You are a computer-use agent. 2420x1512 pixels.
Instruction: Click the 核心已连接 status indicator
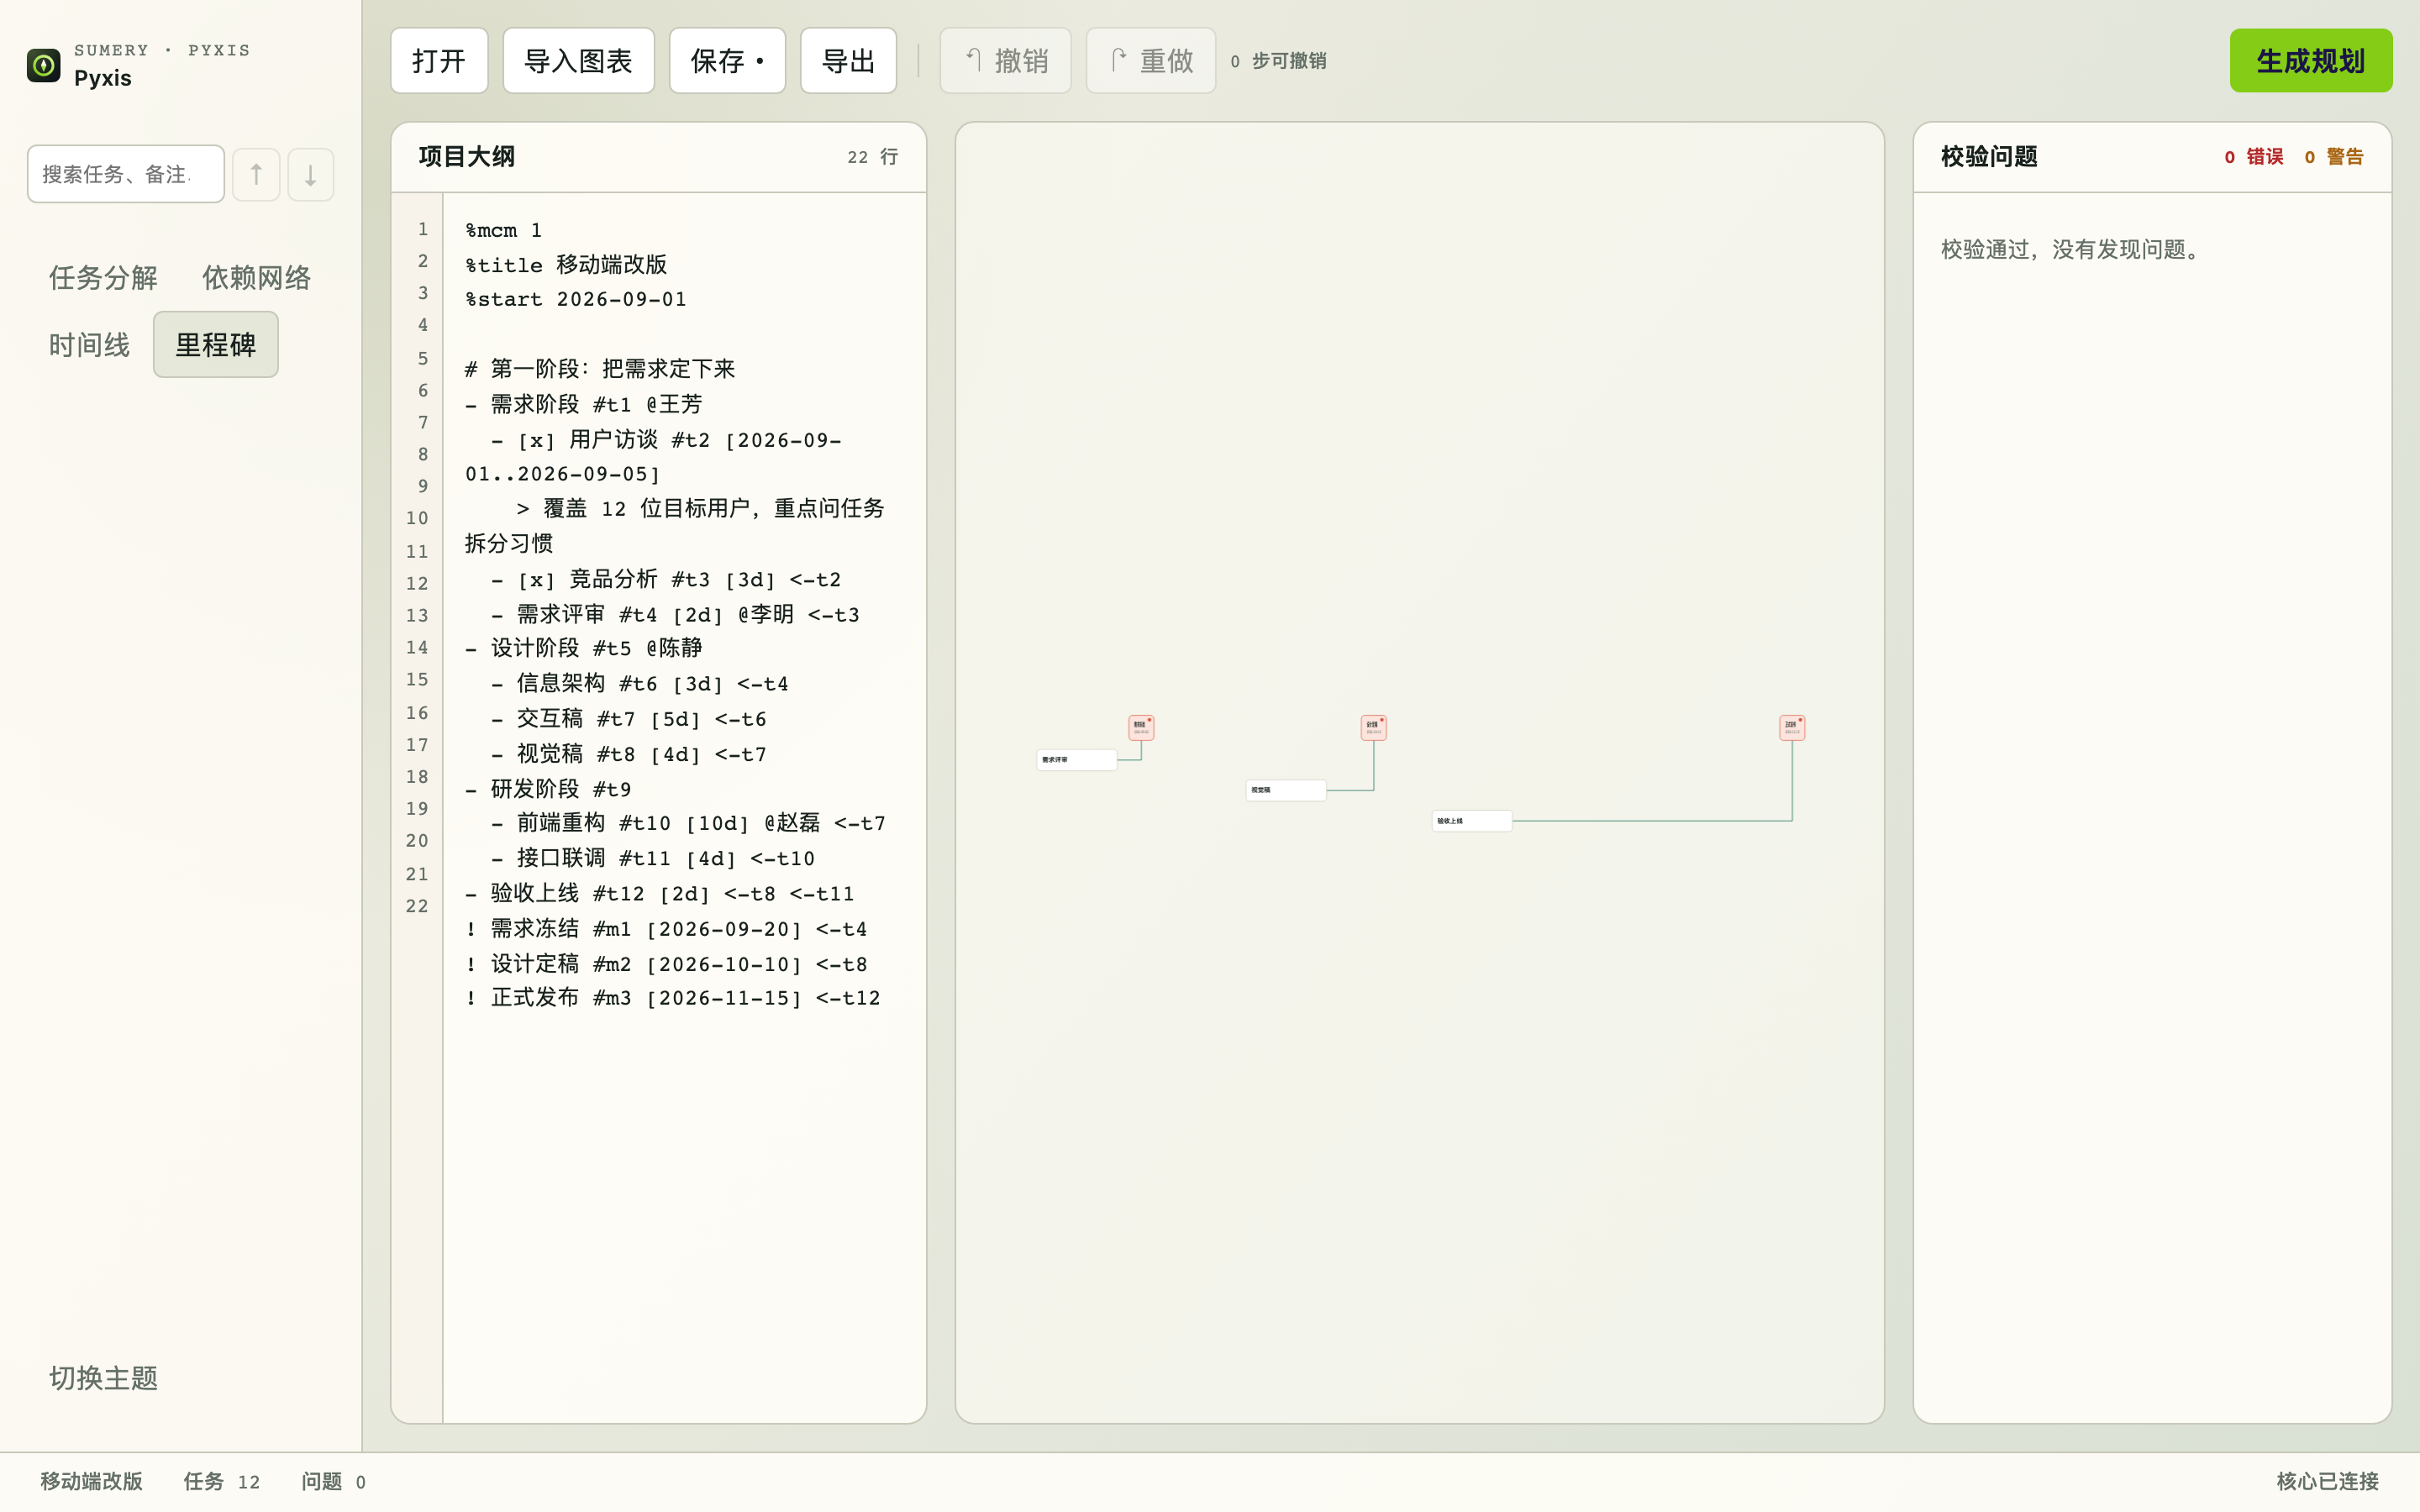pyautogui.click(x=2328, y=1481)
